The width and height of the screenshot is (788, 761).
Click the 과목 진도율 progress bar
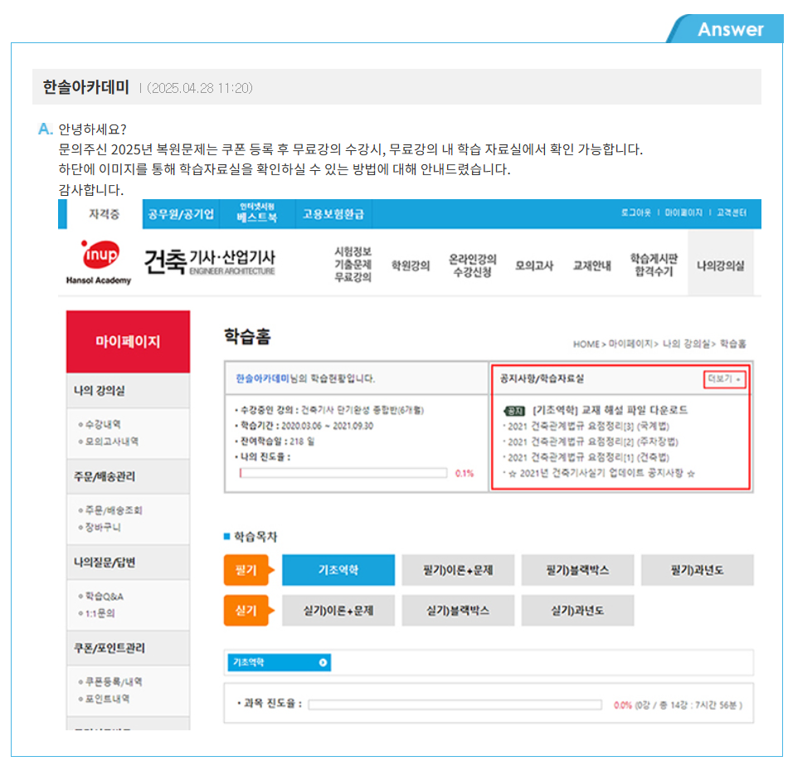(455, 705)
